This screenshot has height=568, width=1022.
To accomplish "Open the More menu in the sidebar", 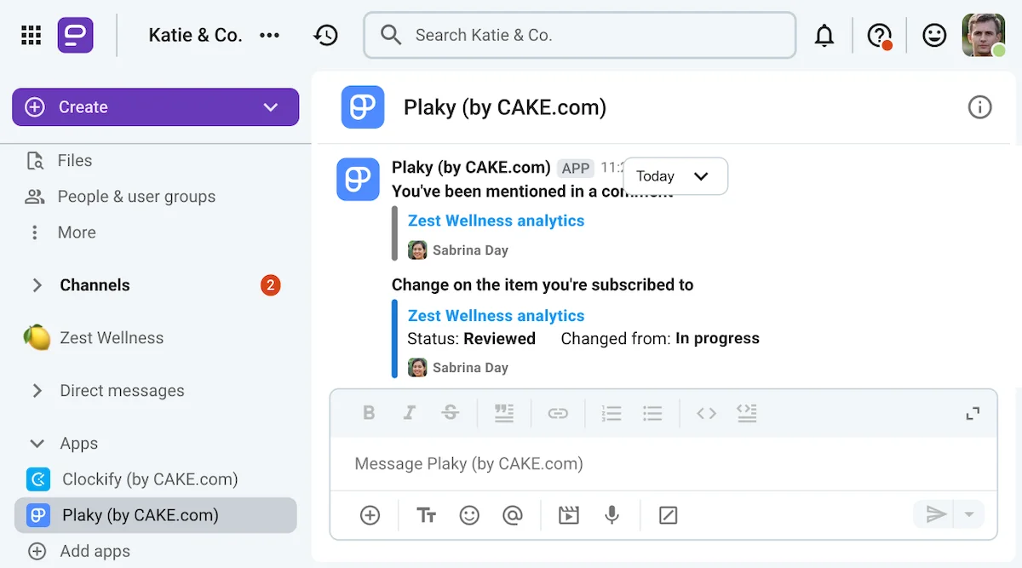I will 77,232.
